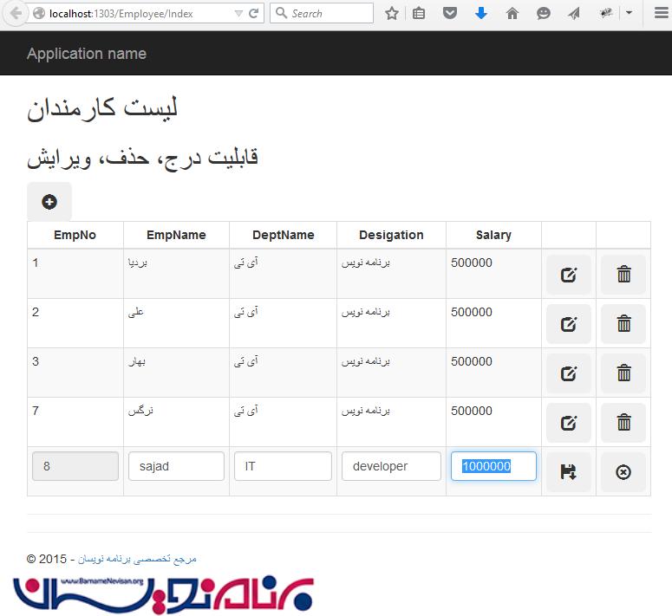This screenshot has height=616, width=672.
Task: Expand the URL bar history dropdown arrow
Action: click(238, 14)
